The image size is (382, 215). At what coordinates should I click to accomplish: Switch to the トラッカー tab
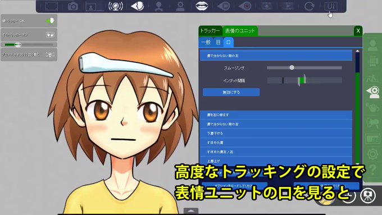pos(210,31)
